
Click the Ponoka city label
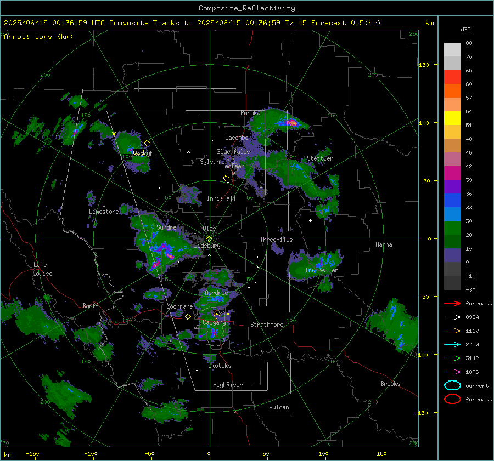pos(250,113)
